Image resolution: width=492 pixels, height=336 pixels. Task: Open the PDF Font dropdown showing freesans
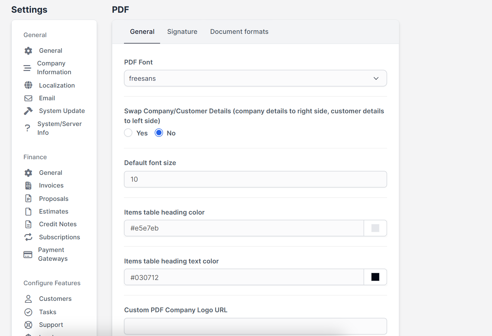[x=255, y=78]
